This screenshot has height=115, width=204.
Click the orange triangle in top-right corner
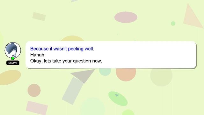pyautogui.click(x=192, y=16)
